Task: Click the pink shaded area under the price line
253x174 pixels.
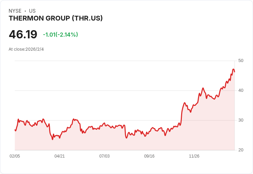Action: point(137,143)
